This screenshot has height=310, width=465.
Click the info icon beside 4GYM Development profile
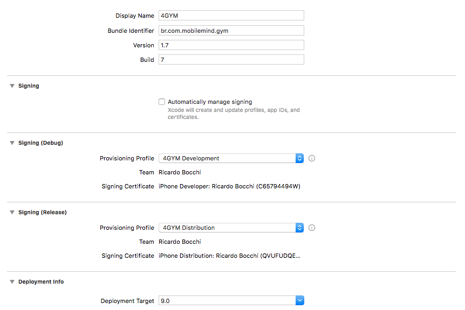pos(312,158)
